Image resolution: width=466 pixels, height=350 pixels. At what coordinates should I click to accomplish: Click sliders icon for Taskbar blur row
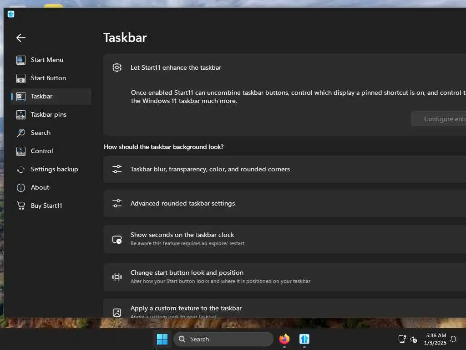pyautogui.click(x=117, y=170)
